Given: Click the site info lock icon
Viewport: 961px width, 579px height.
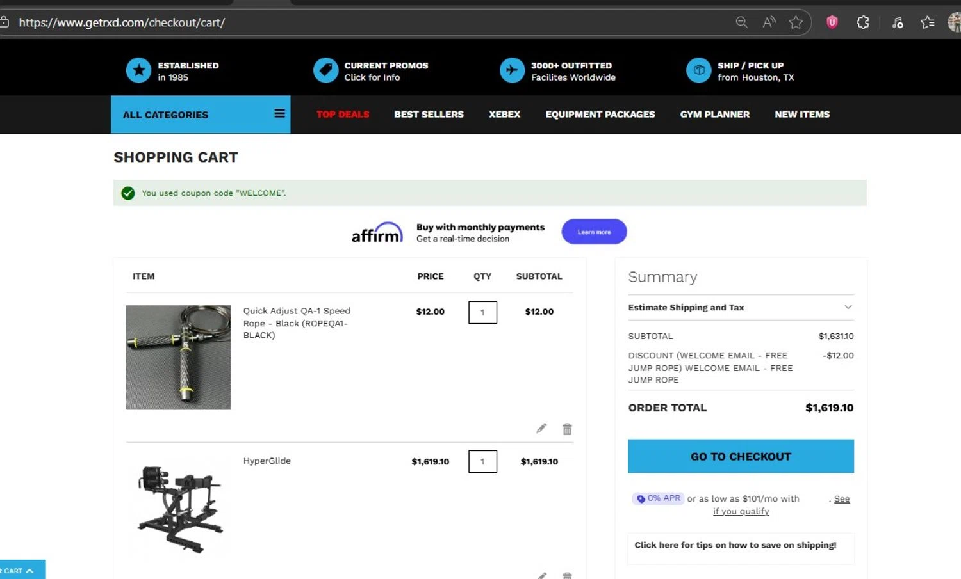Looking at the screenshot, I should coord(4,22).
